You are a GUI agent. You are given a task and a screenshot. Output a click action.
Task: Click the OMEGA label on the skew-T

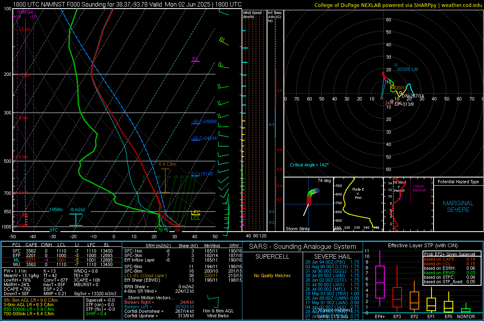coord(25,12)
